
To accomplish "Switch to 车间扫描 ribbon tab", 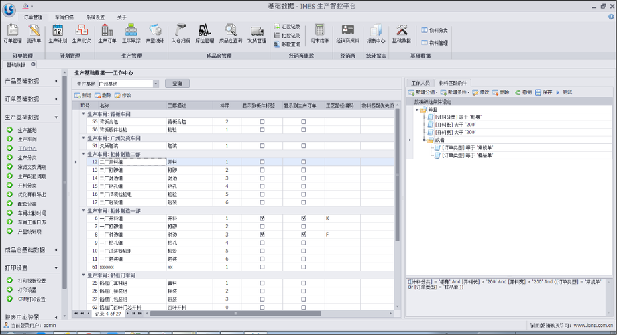I will (64, 17).
